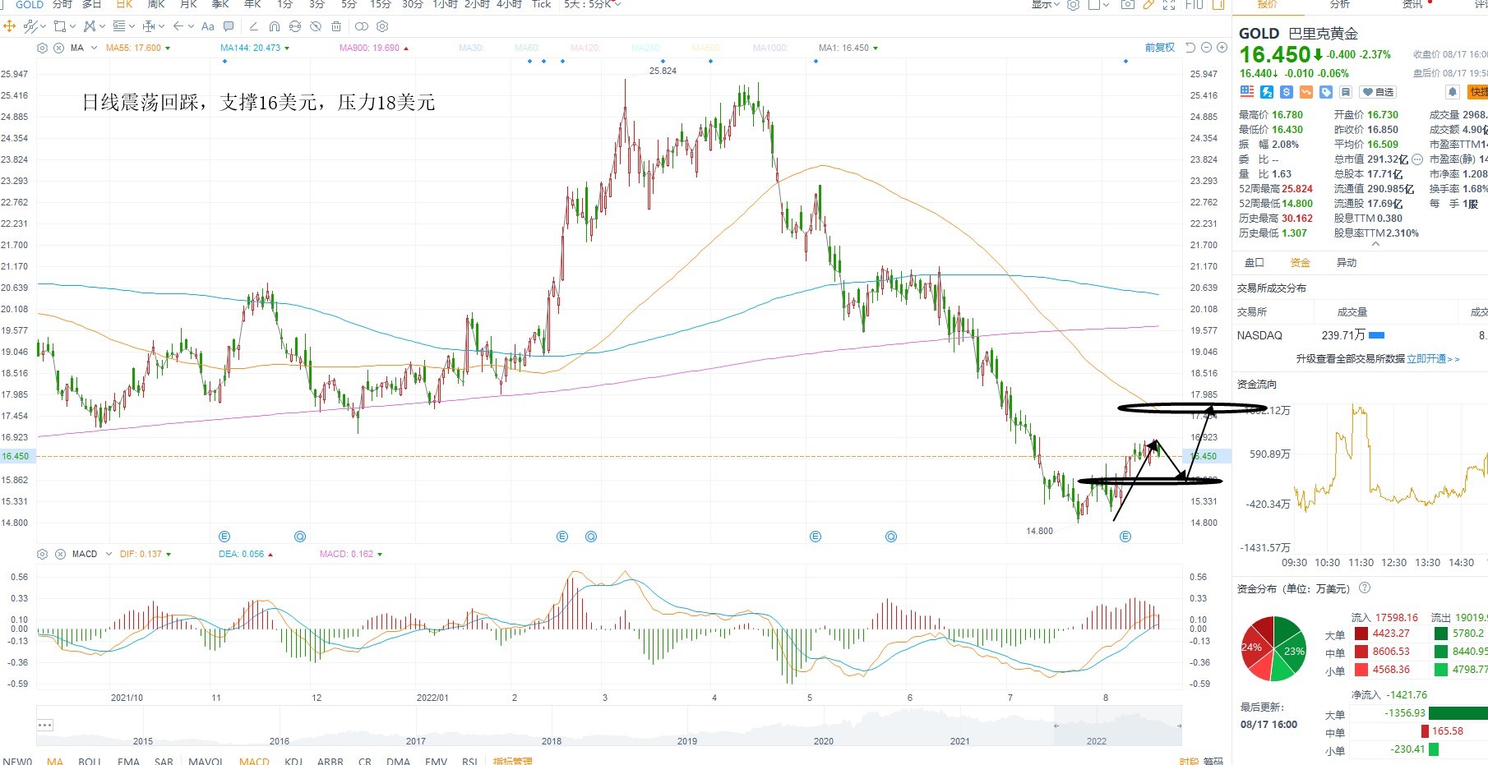Toggle the DIF line visibility
Screen dimensions: 1488x765
pos(146,554)
